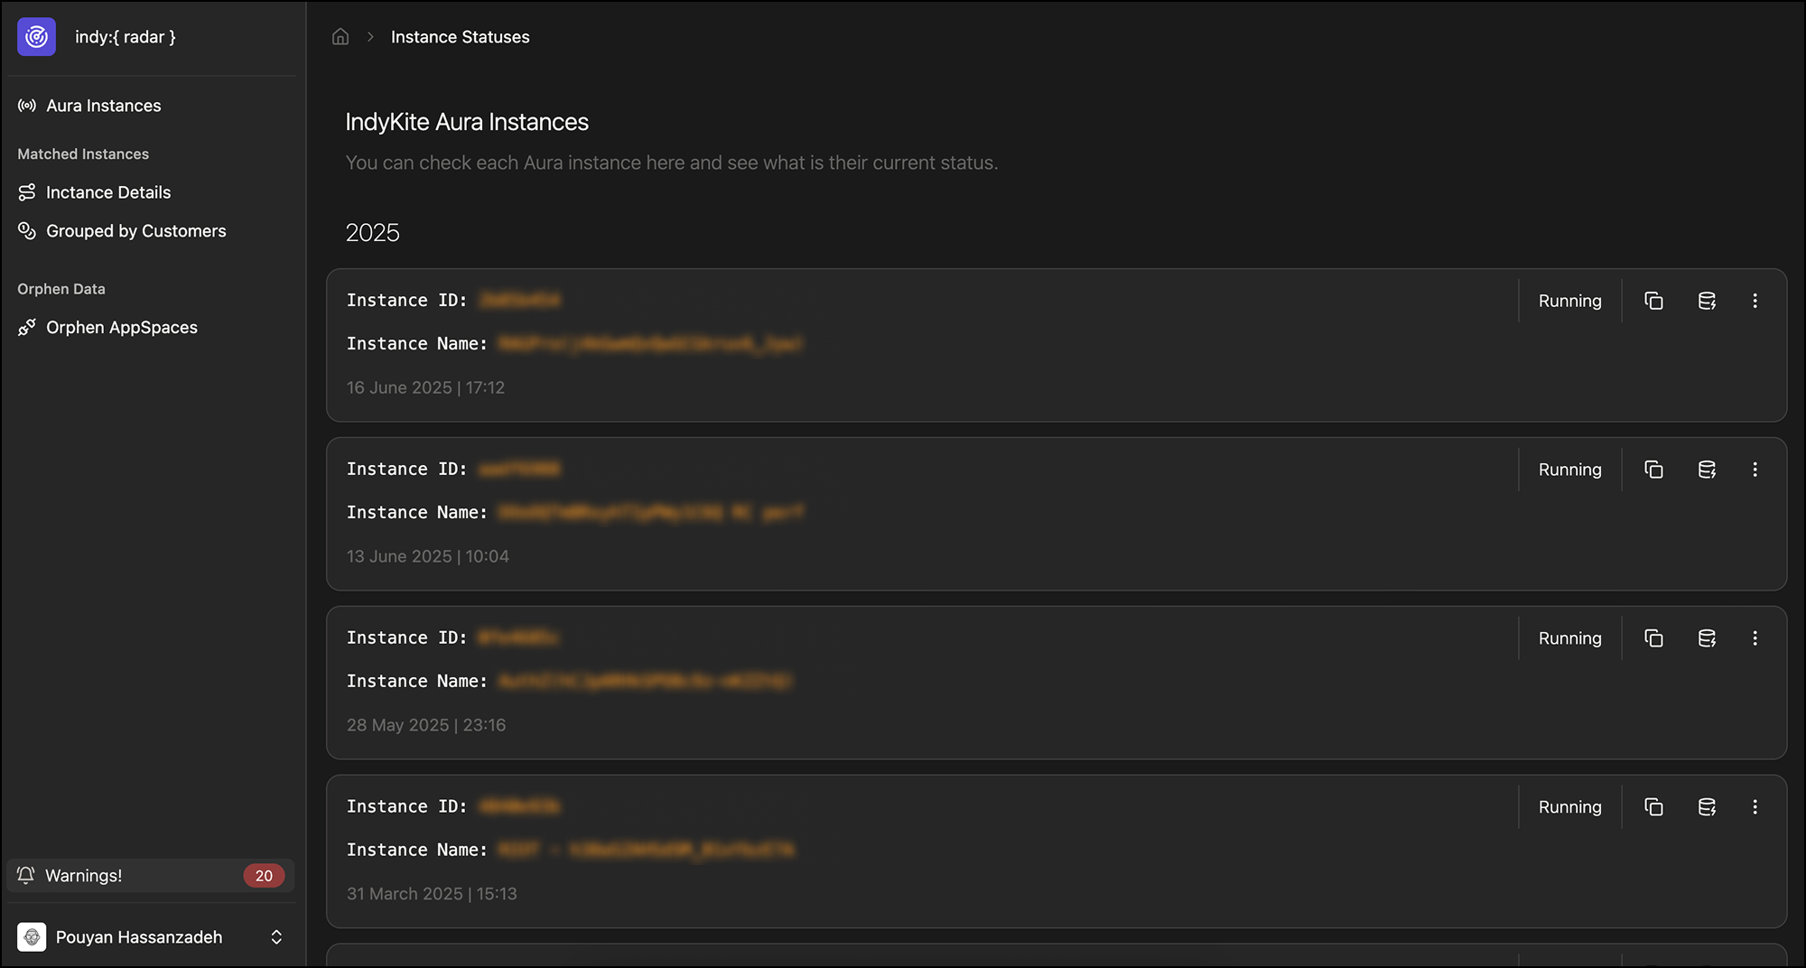Open the three-dot menu on the first instance card
Image resolution: width=1806 pixels, height=968 pixels.
(x=1755, y=300)
